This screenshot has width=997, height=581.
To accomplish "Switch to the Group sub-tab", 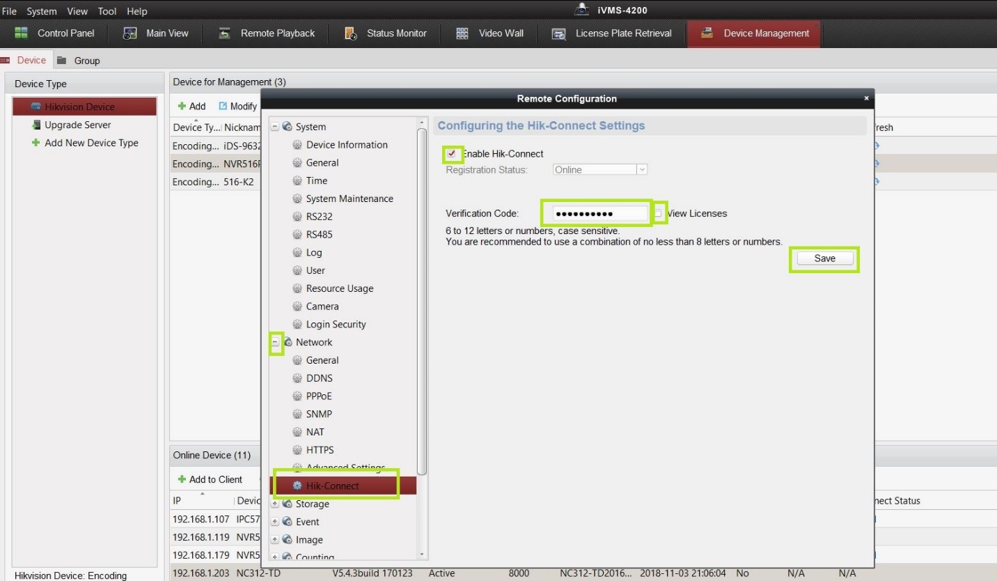I will tap(79, 61).
